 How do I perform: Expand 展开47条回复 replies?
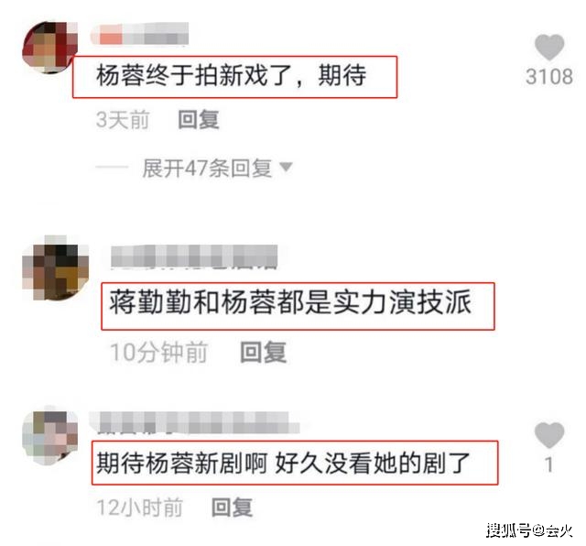click(x=207, y=168)
